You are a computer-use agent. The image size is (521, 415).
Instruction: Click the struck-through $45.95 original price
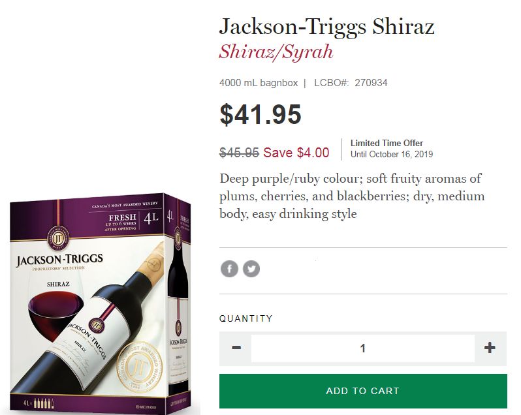239,153
